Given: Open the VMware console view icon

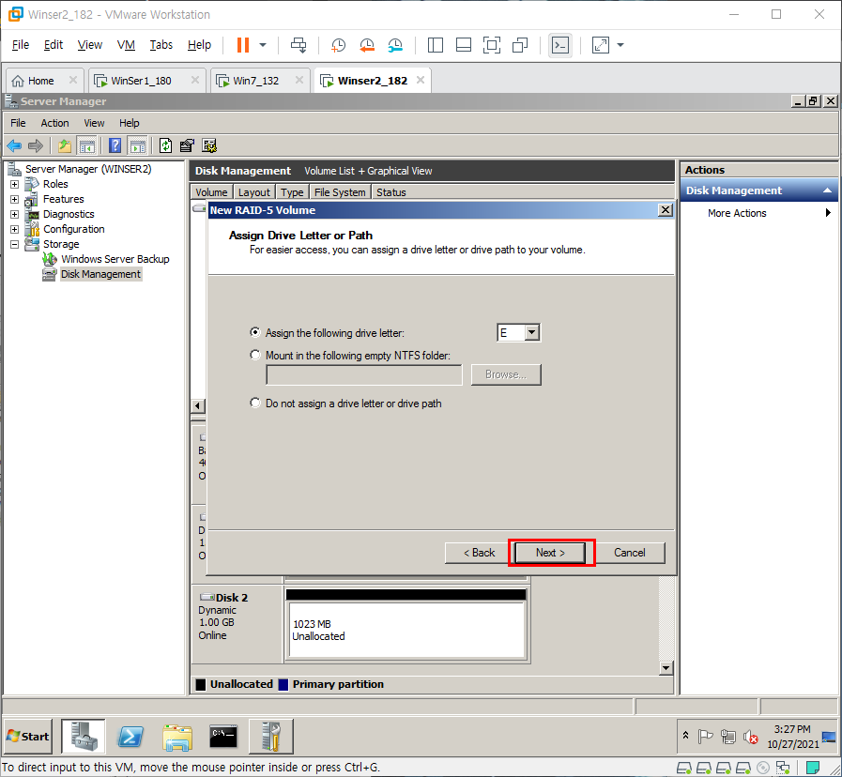Looking at the screenshot, I should (560, 45).
